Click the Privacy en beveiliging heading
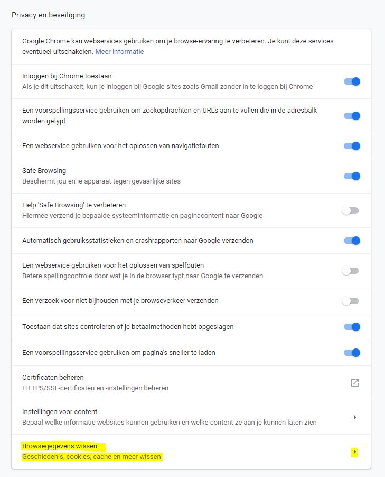Screen dimensions: 385x477 (x=48, y=15)
